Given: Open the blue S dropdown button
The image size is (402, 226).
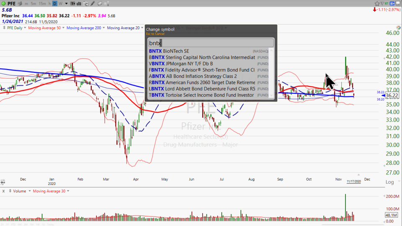Looking at the screenshot, I should 392,4.
